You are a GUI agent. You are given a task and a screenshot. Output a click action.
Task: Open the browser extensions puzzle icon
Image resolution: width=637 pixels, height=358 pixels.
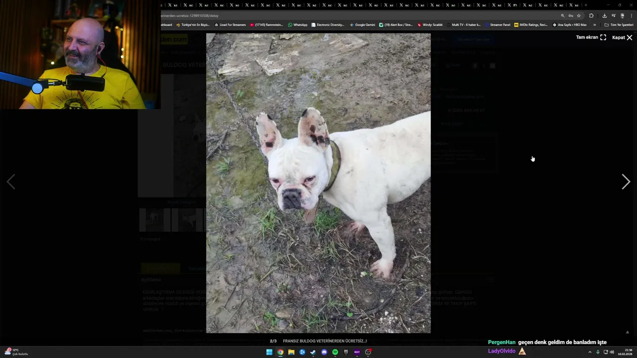click(x=591, y=15)
